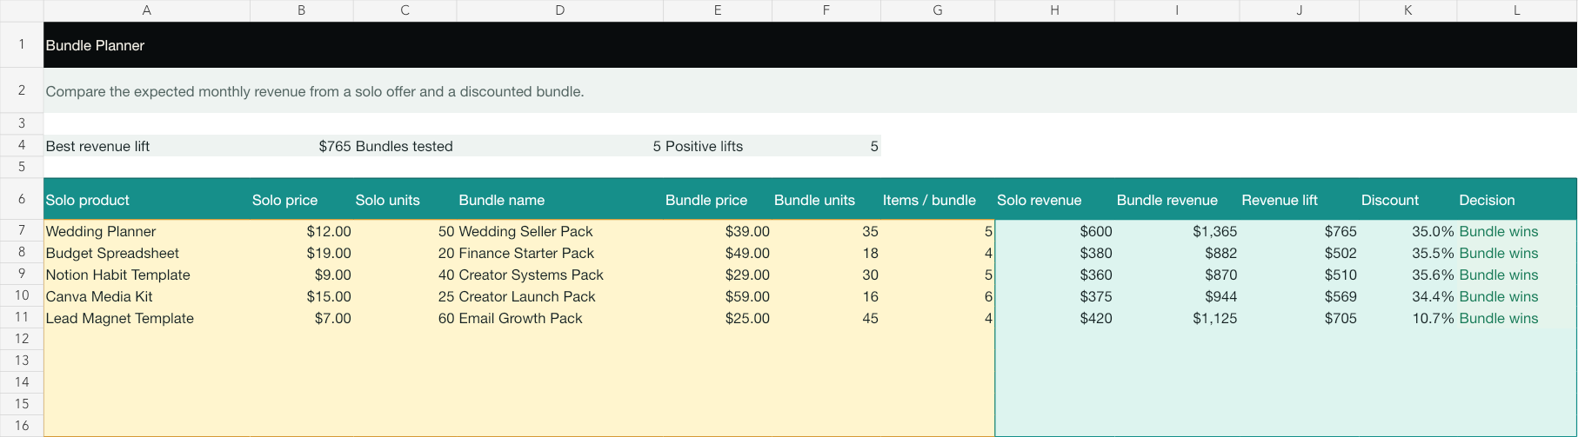Screen dimensions: 1578x437
Task: Click the Bundle units header cell
Action: tap(826, 200)
